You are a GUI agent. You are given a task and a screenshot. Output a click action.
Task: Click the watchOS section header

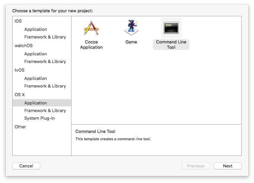(x=24, y=45)
